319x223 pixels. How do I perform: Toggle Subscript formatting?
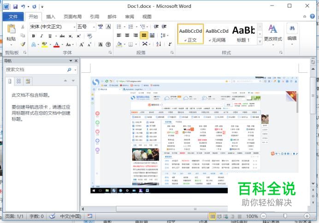coord(71,36)
